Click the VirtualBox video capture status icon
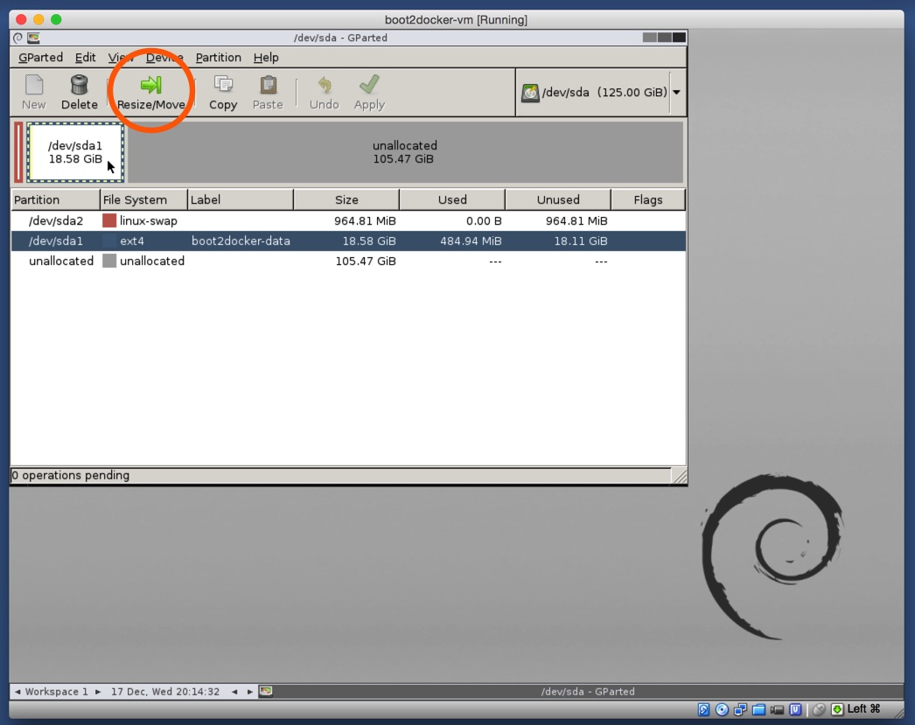Viewport: 915px width, 725px height. pos(777,709)
